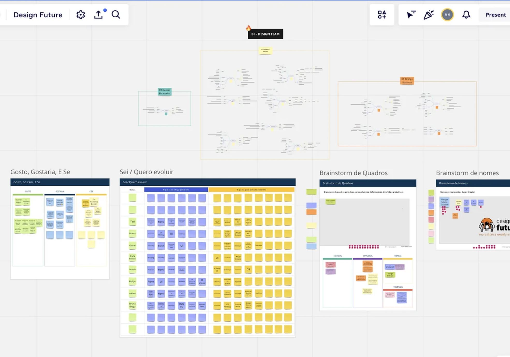510x357 pixels.
Task: Open the apps and shapes icon
Action: pyautogui.click(x=382, y=15)
